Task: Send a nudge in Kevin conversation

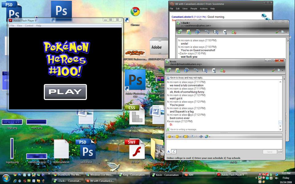Action: tap(186, 136)
